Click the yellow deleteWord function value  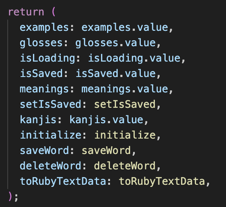point(125,166)
